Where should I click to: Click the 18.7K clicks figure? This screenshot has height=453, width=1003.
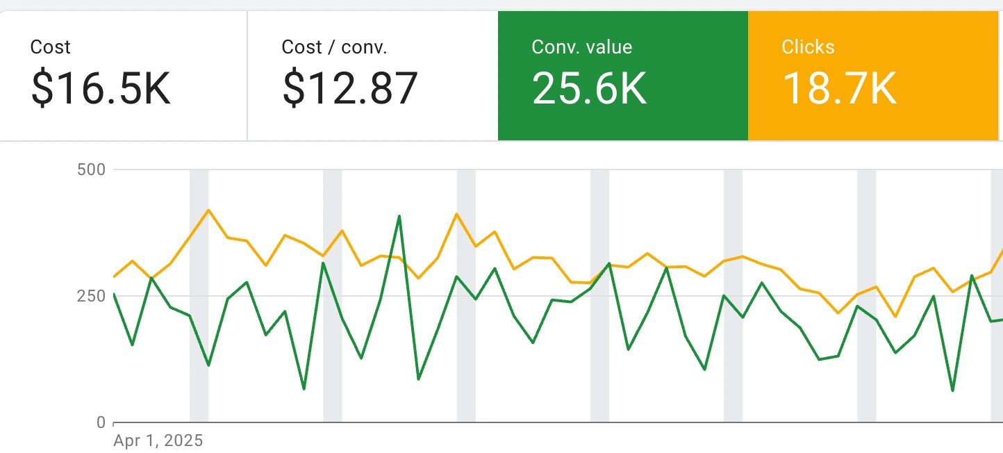coord(839,88)
